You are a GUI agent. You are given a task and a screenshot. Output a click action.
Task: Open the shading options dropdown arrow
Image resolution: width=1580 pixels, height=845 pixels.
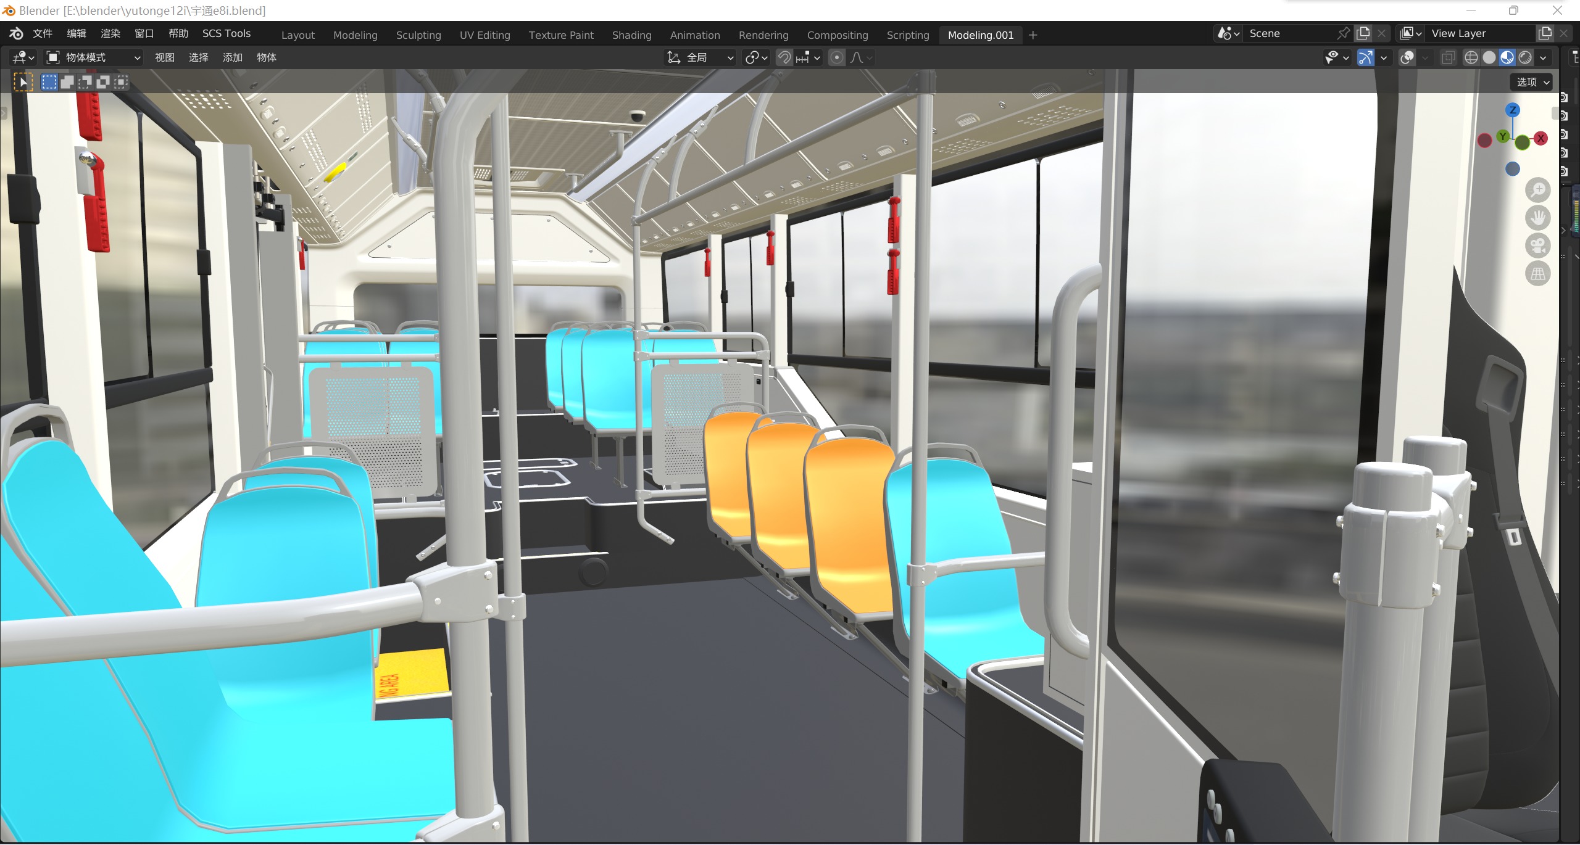pyautogui.click(x=1544, y=57)
